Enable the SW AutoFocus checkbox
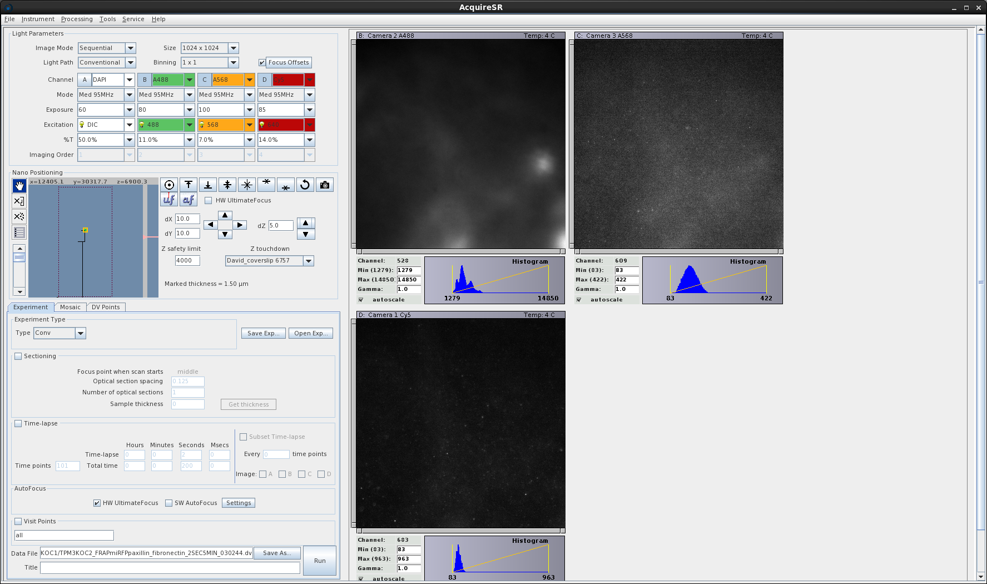This screenshot has height=584, width=987. click(169, 503)
